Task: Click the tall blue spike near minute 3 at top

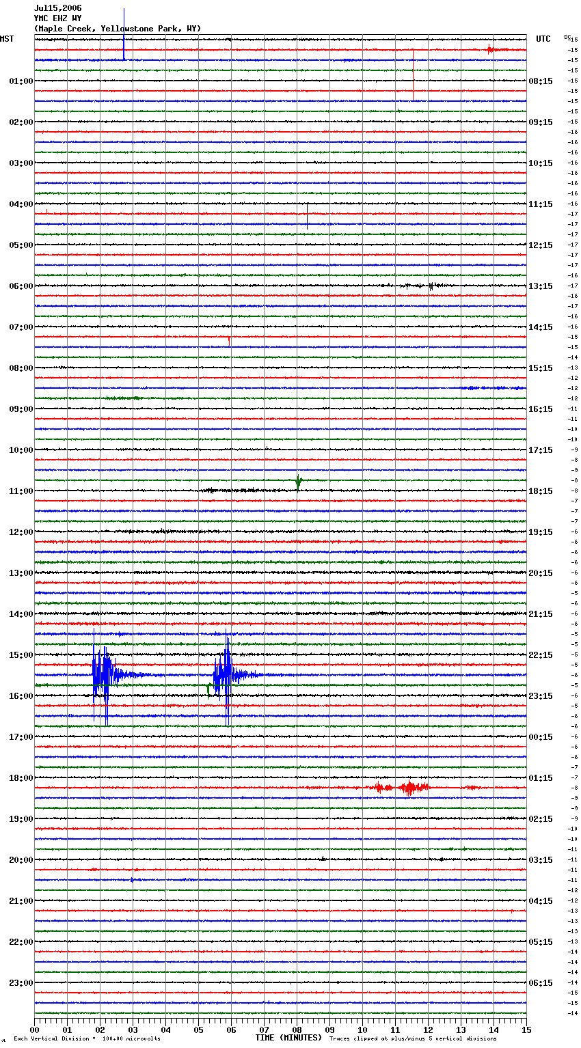Action: coord(124,34)
